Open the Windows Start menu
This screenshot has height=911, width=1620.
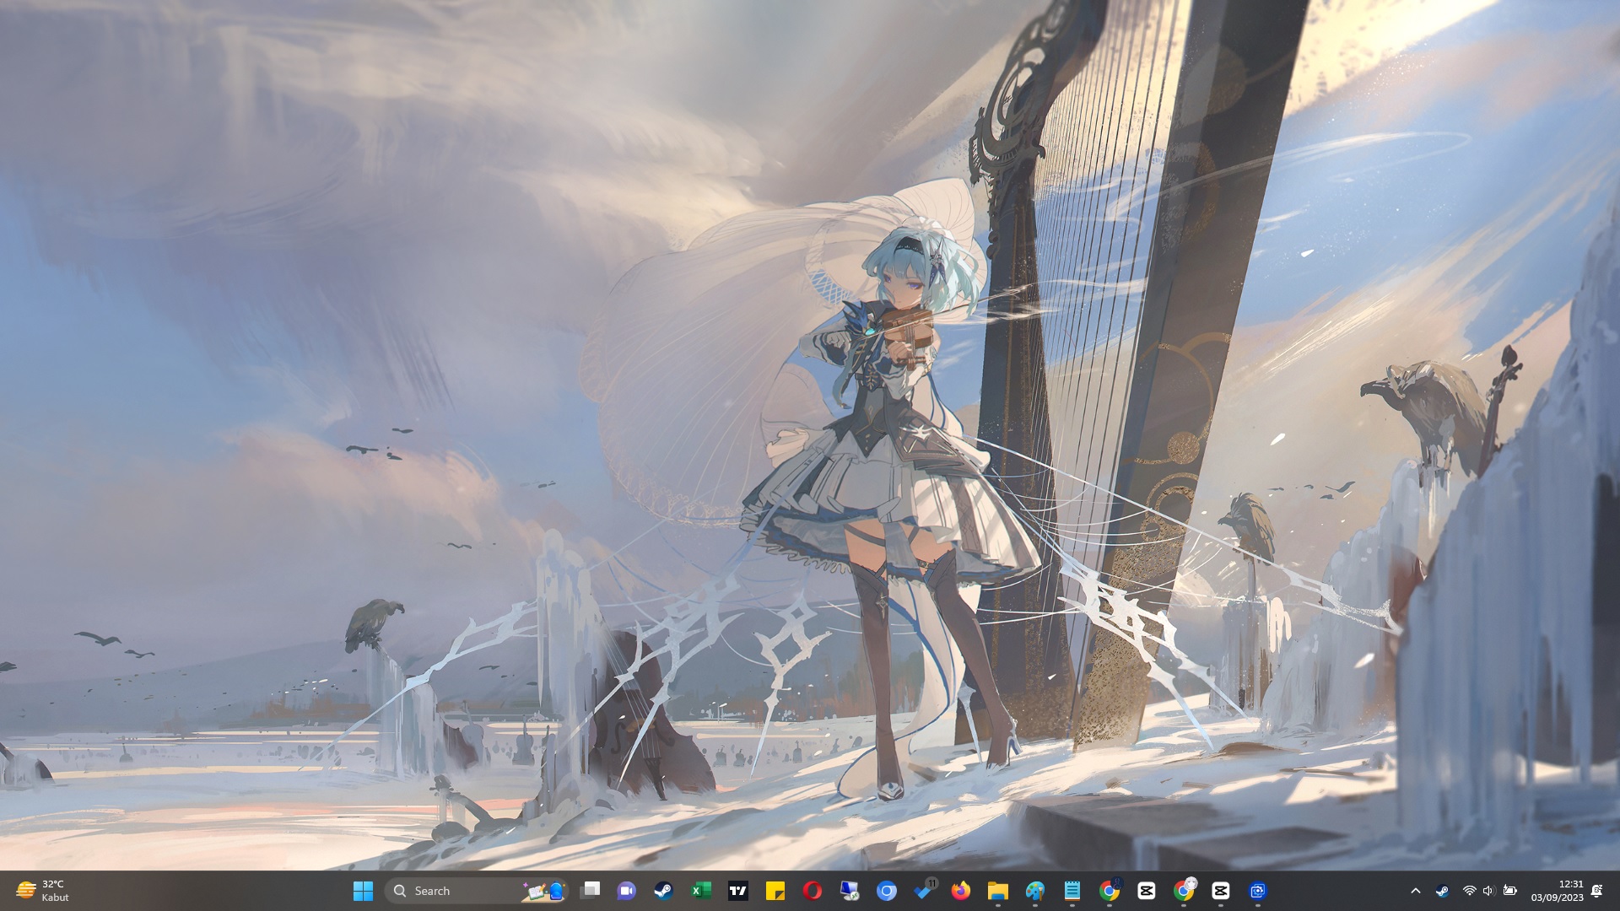coord(363,891)
